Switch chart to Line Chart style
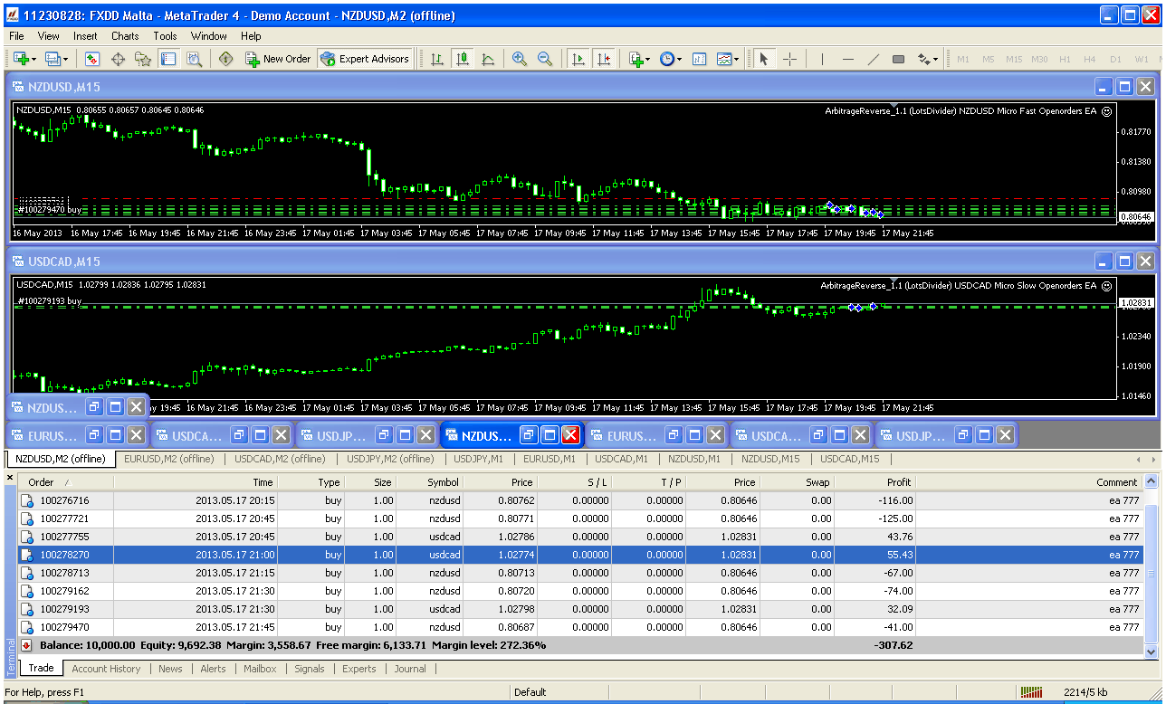The width and height of the screenshot is (1166, 704). (488, 59)
